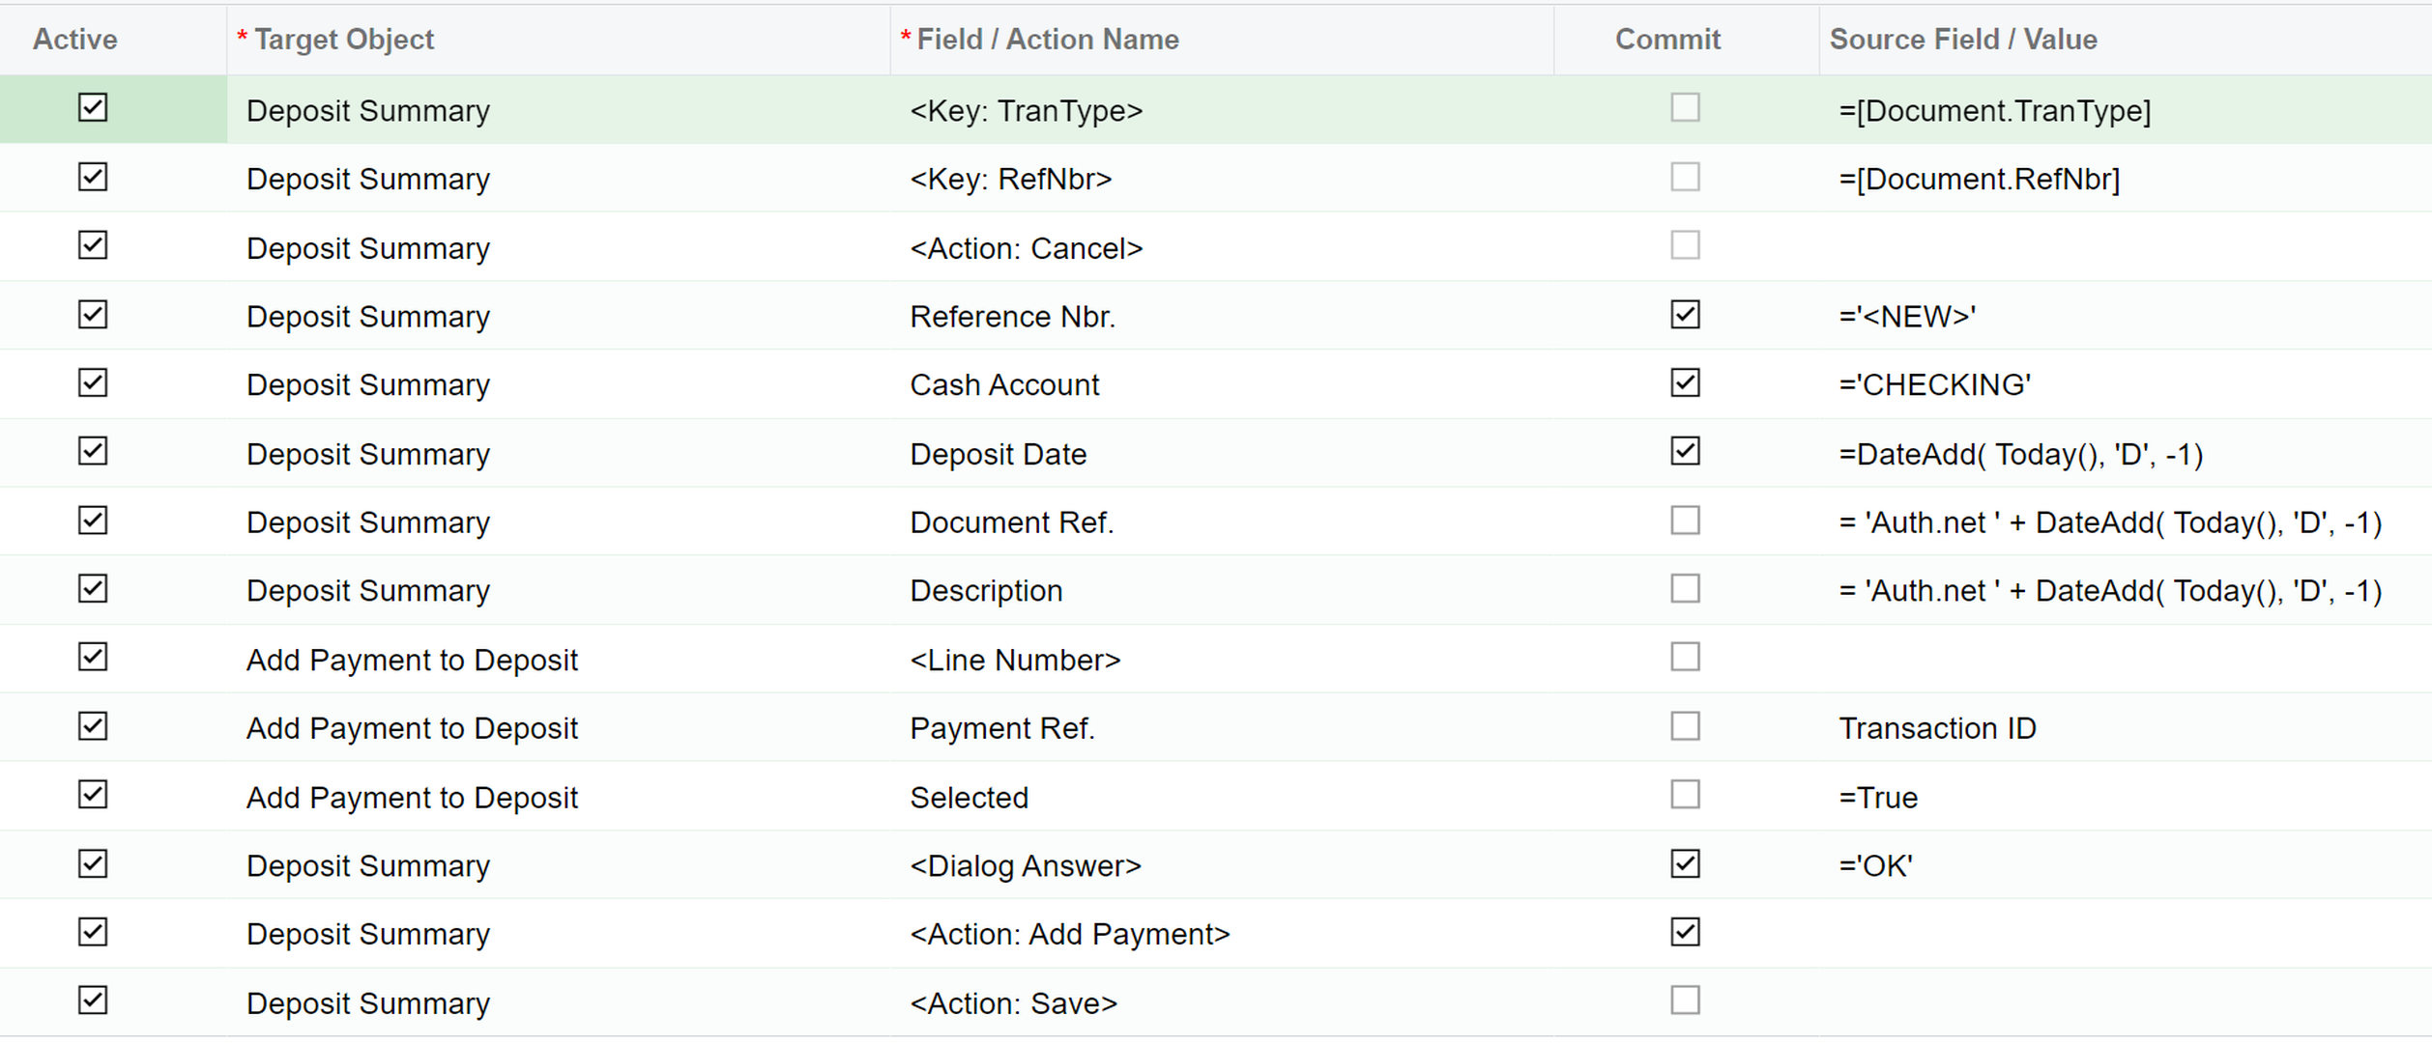Uncheck Active on the Selected field row
This screenshot has width=2432, height=1043.
[x=93, y=795]
